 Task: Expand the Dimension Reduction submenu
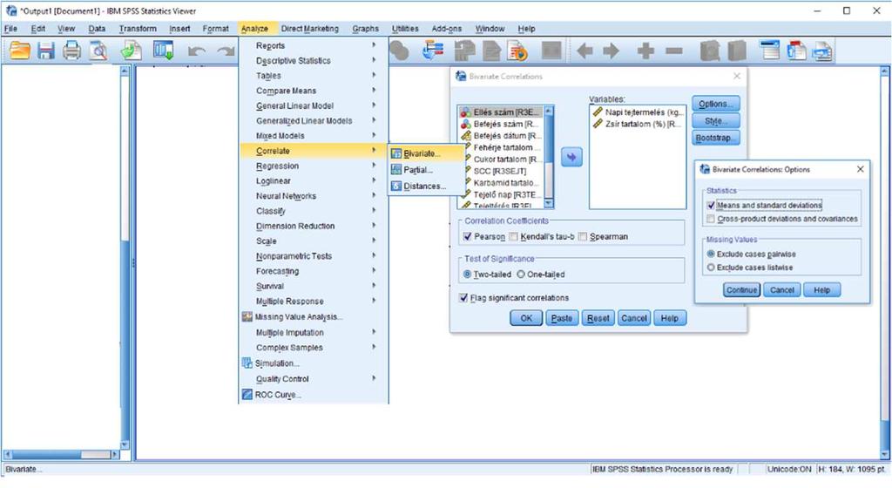point(314,227)
